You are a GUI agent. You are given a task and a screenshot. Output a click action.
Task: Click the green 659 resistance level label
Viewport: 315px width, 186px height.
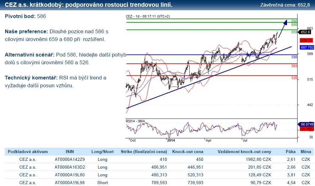pos(294,32)
